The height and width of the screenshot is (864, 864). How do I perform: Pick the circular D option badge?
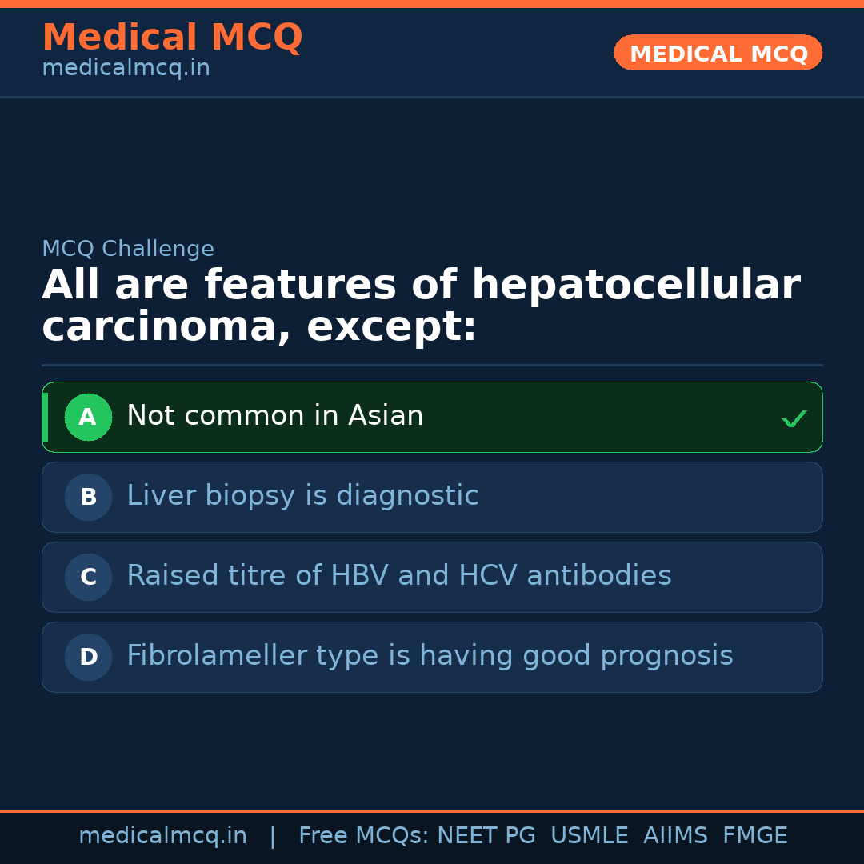coord(88,658)
